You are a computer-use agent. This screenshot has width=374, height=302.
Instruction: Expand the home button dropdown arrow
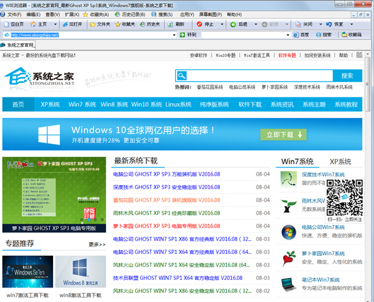click(x=56, y=25)
